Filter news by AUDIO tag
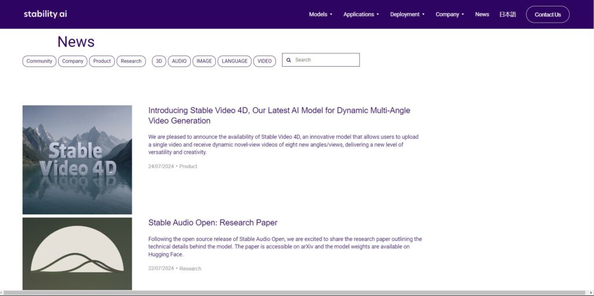Image resolution: width=594 pixels, height=296 pixels. [x=179, y=61]
